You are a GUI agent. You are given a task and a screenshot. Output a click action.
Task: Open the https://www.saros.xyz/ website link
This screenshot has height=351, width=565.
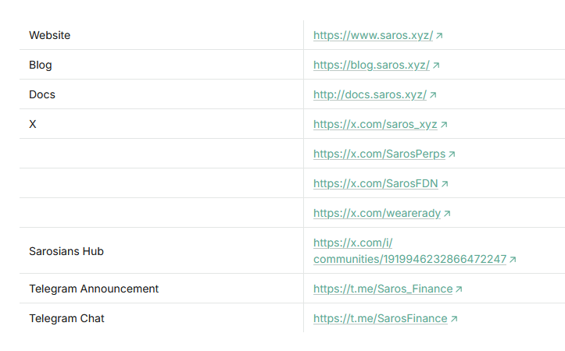tap(373, 36)
